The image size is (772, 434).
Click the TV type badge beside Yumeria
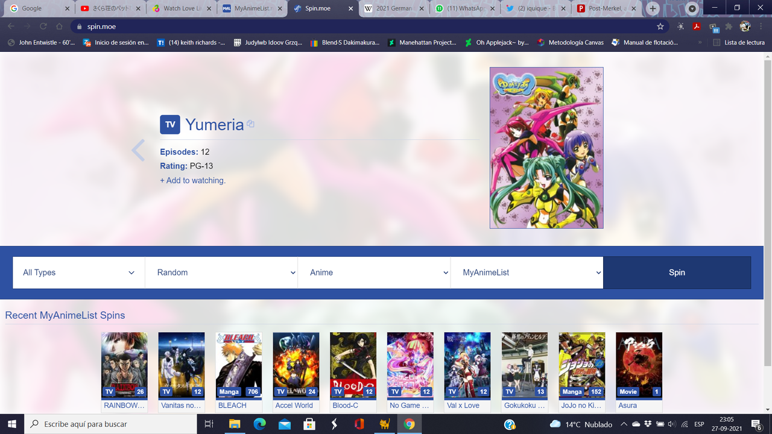click(x=170, y=125)
